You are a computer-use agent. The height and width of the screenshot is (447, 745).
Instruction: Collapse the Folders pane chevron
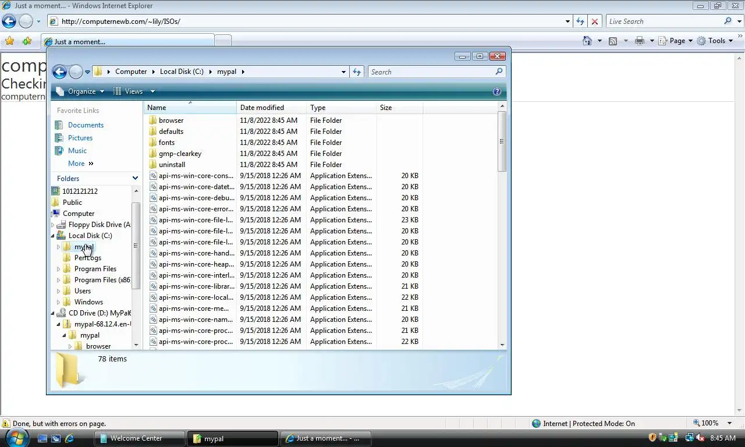point(135,179)
